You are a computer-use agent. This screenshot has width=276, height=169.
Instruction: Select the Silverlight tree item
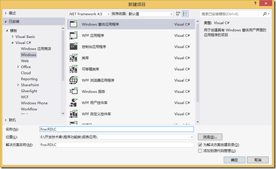pos(29,91)
